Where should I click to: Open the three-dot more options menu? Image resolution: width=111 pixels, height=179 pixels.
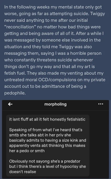coord(101,104)
